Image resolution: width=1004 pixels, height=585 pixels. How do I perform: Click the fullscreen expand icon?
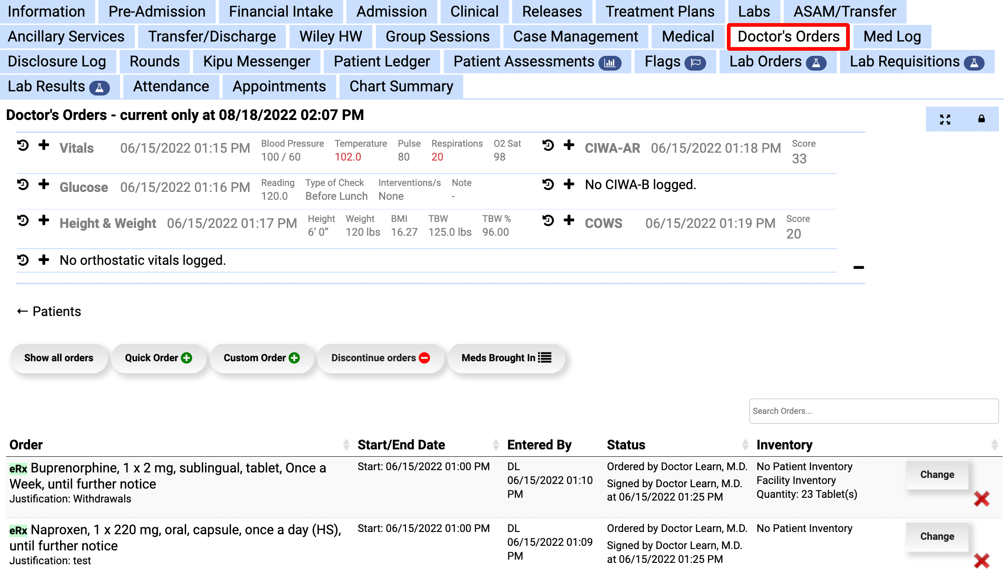tap(945, 119)
